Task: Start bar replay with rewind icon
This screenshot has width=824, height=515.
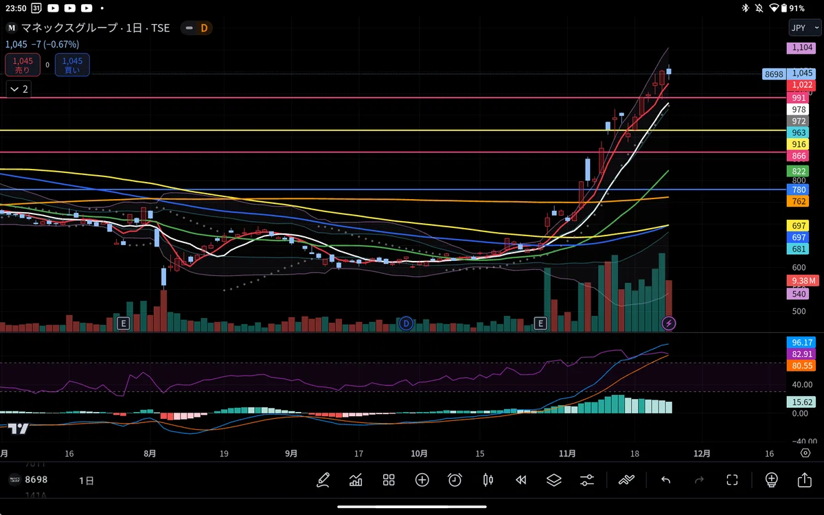Action: 520,480
